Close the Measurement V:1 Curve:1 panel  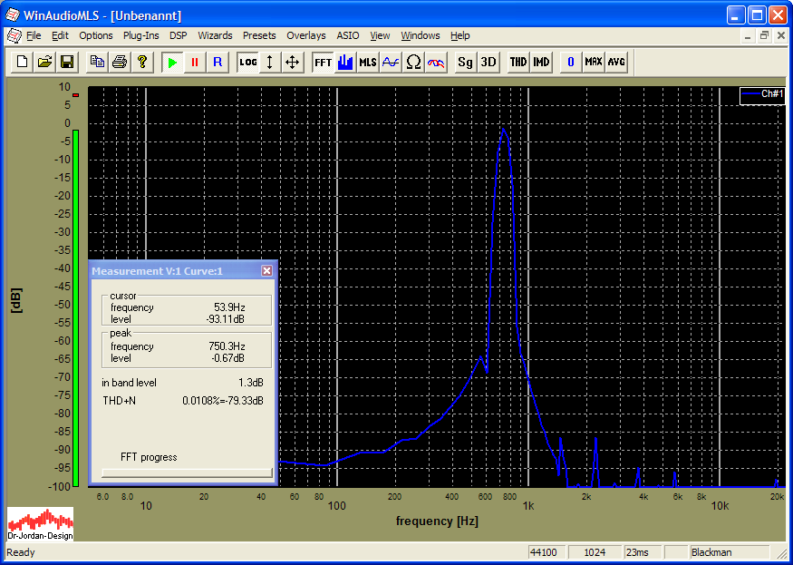coord(266,270)
